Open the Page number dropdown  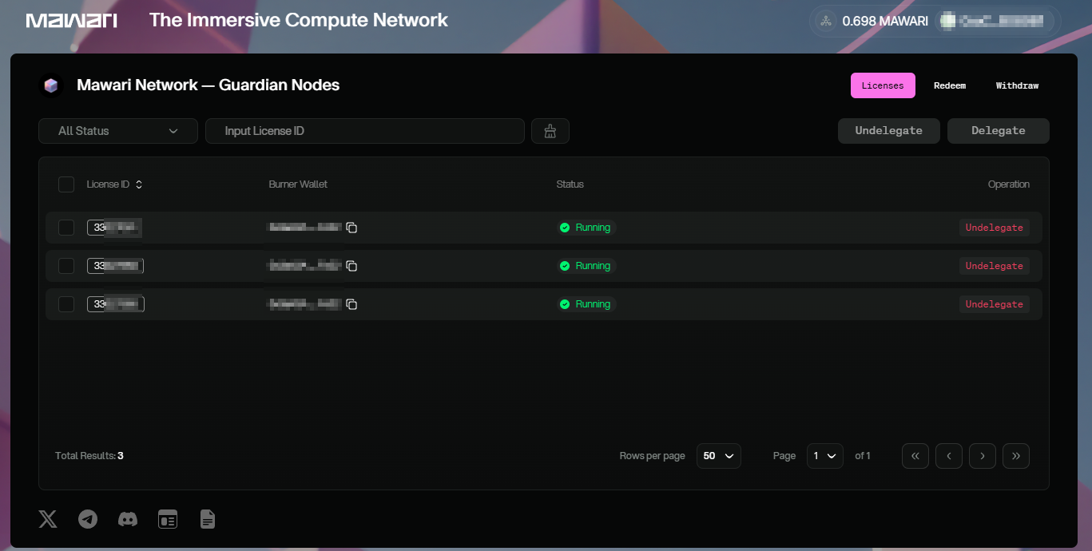tap(825, 456)
